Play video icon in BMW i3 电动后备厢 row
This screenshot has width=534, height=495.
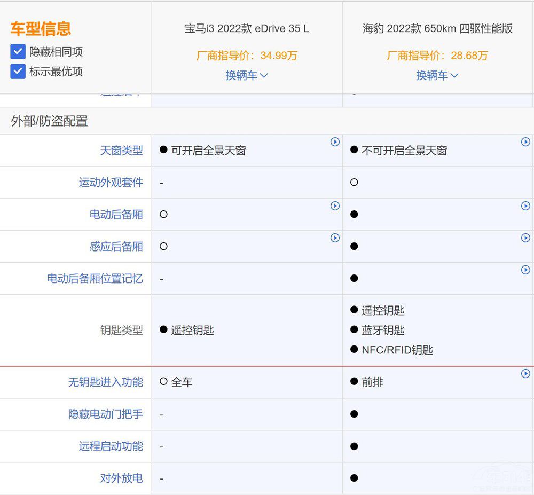(x=335, y=206)
